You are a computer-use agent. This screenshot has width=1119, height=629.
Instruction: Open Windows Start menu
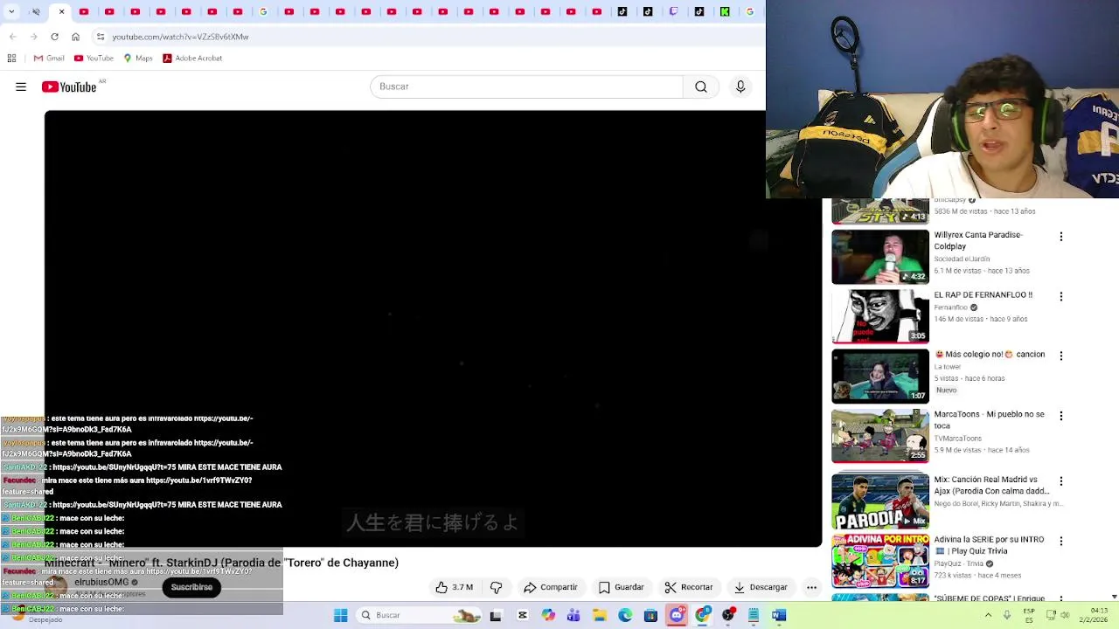(340, 615)
